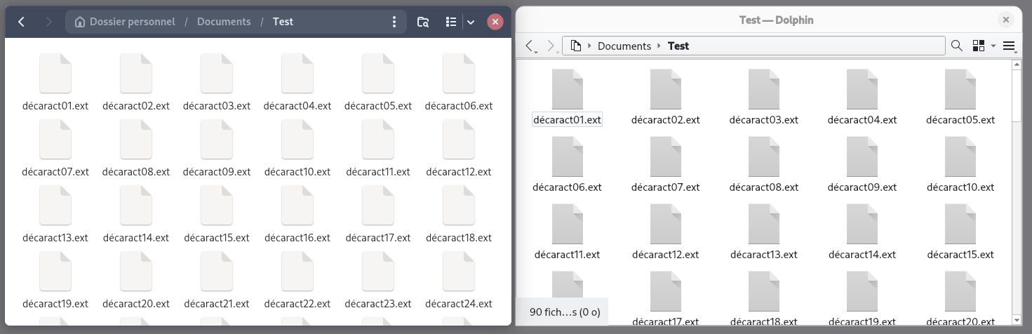Go back in the Nautilus Files window
Screen dimensions: 1032x334
(21, 22)
